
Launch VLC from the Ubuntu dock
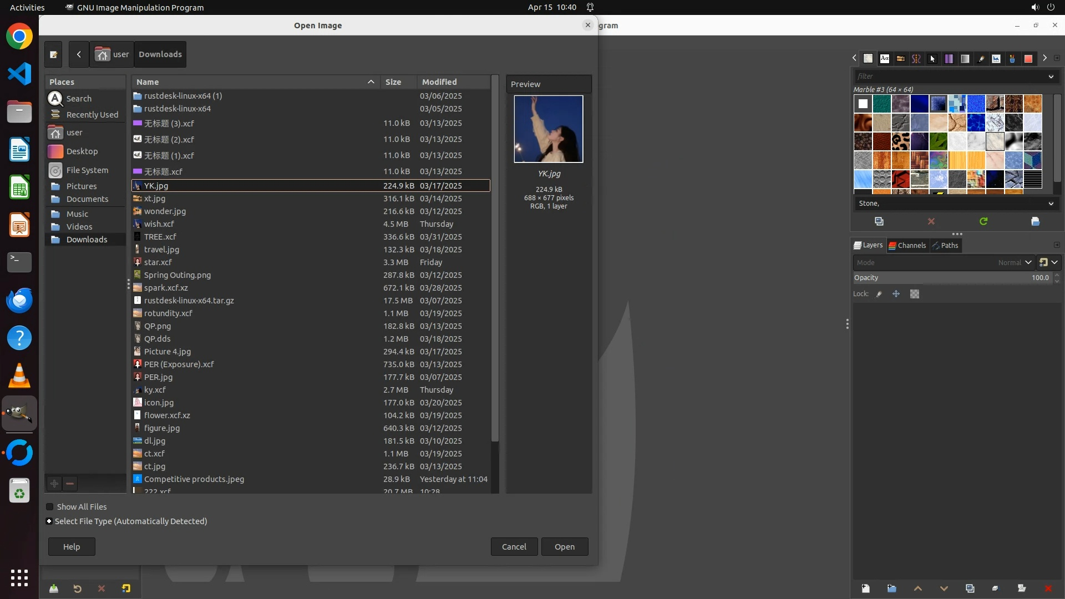pos(19,376)
